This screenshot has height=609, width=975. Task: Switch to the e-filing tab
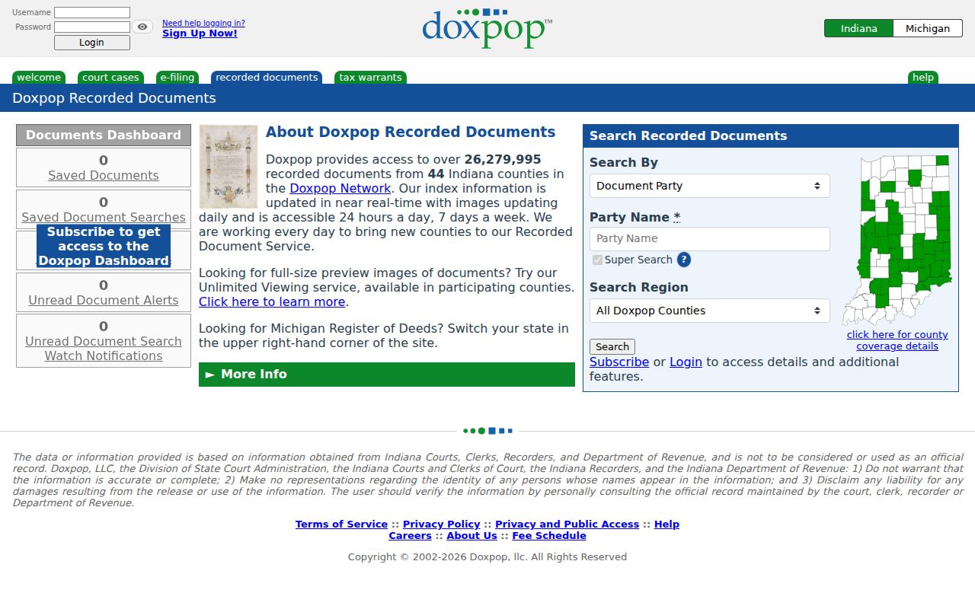pyautogui.click(x=177, y=78)
